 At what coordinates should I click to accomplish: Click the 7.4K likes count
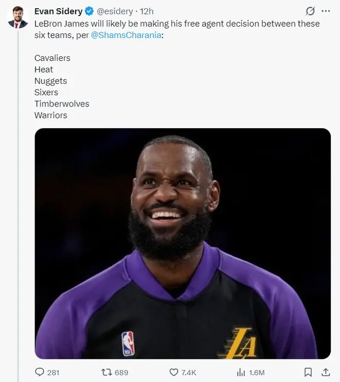pyautogui.click(x=189, y=373)
